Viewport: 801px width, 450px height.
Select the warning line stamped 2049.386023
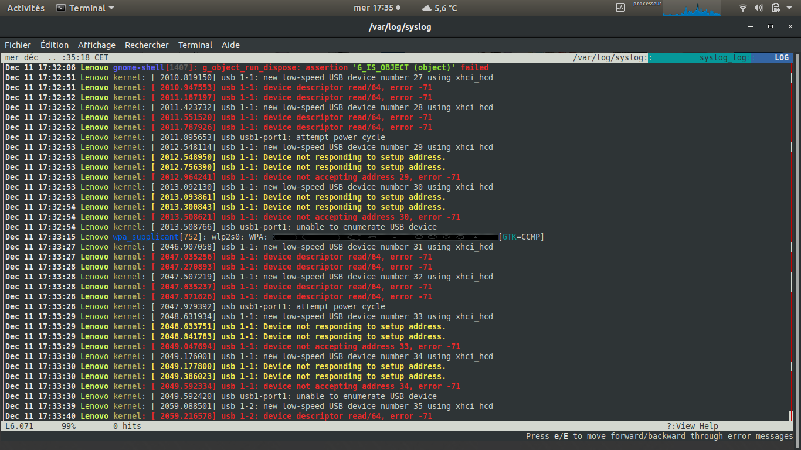click(226, 376)
